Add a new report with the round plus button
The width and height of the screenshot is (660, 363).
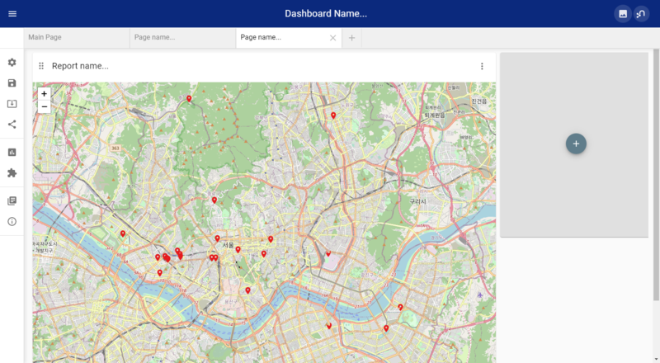[576, 144]
